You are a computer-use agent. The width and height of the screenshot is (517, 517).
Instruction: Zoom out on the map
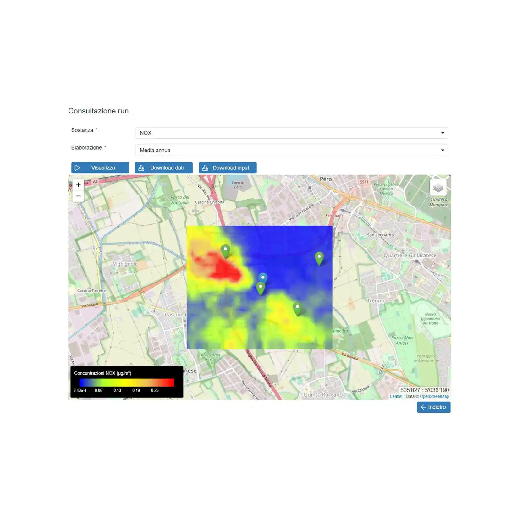(x=78, y=196)
